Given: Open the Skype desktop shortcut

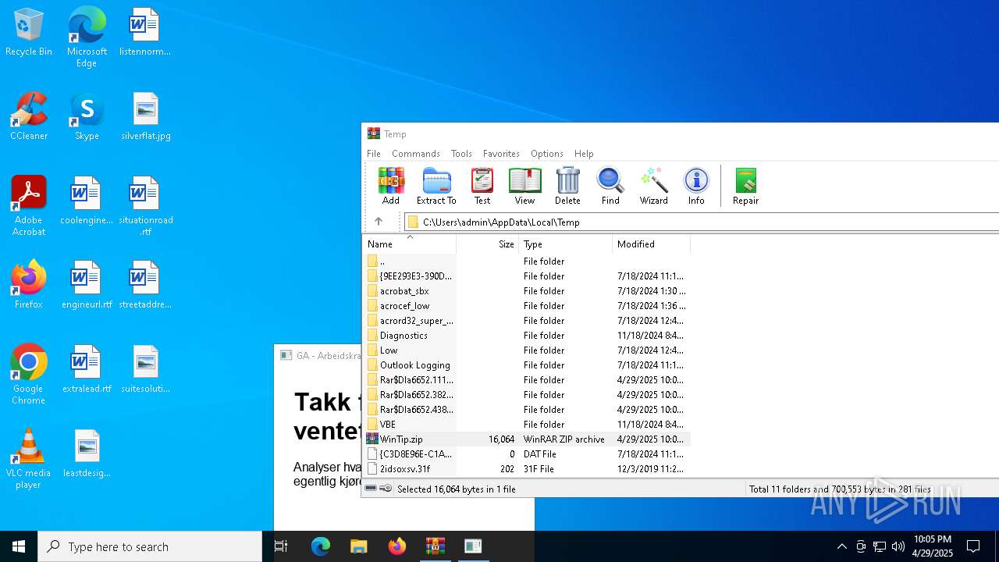Looking at the screenshot, I should 87,117.
